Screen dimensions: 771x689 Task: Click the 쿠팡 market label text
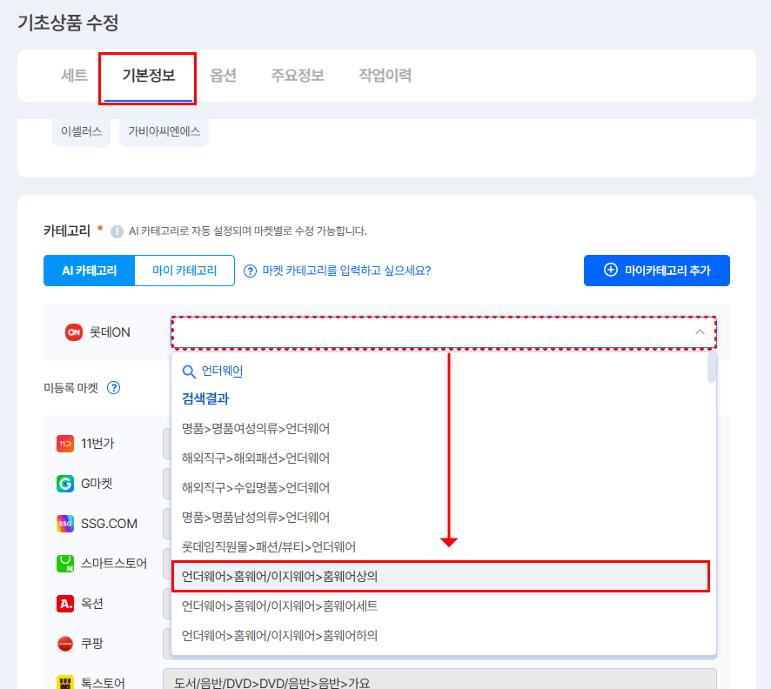(92, 643)
